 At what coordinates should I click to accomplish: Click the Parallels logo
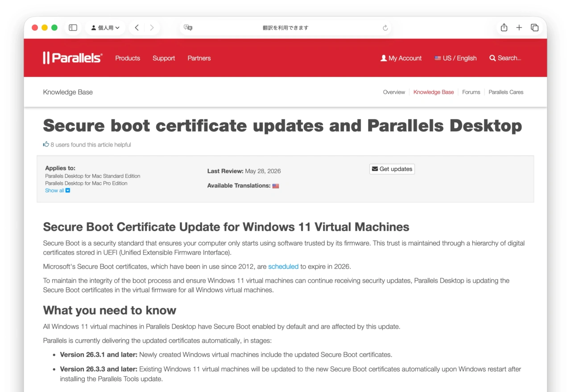point(73,58)
